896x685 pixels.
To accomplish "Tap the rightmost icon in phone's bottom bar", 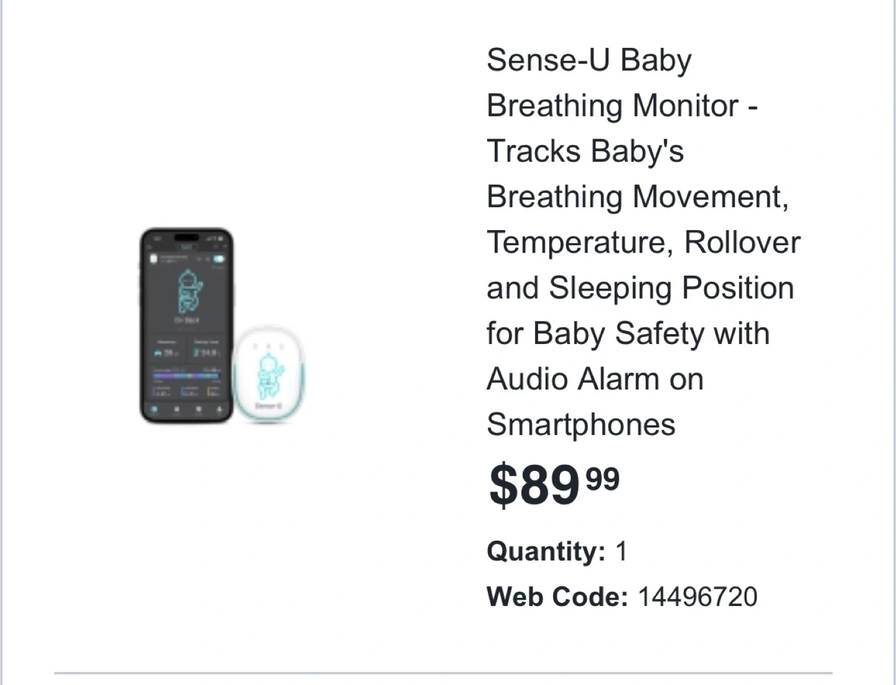I will coord(218,409).
